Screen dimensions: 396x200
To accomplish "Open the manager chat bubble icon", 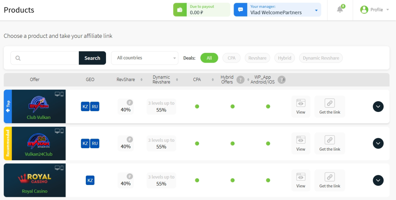I will [241, 10].
